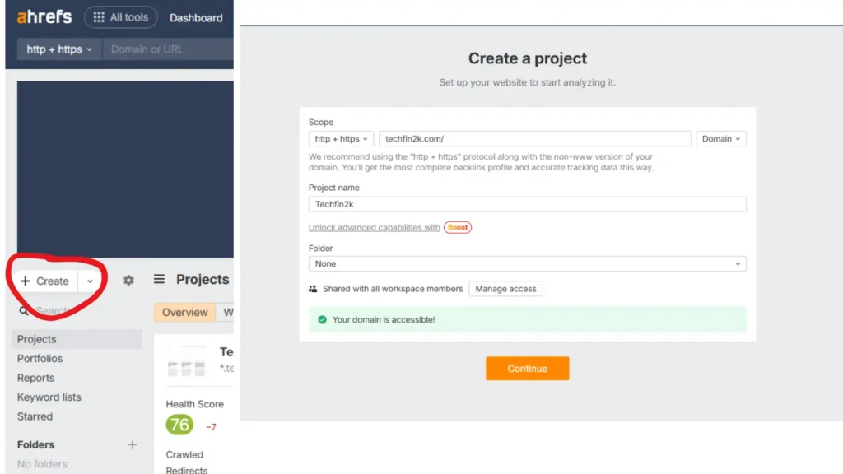Click the Redirects label in the project card
843x474 pixels.
coord(187,470)
